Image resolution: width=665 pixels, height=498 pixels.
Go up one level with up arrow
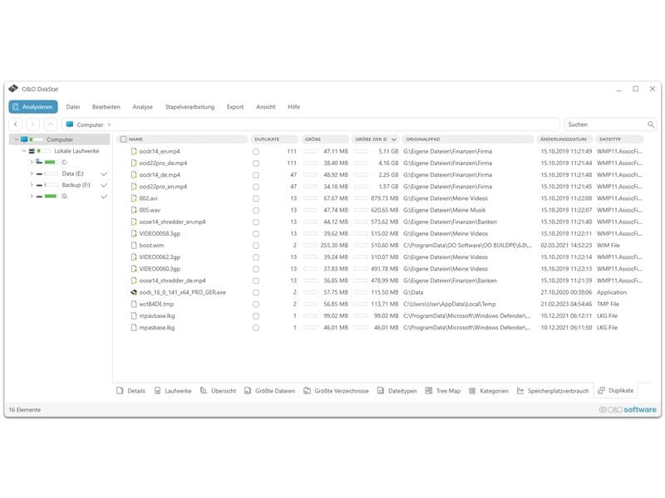pyautogui.click(x=50, y=124)
